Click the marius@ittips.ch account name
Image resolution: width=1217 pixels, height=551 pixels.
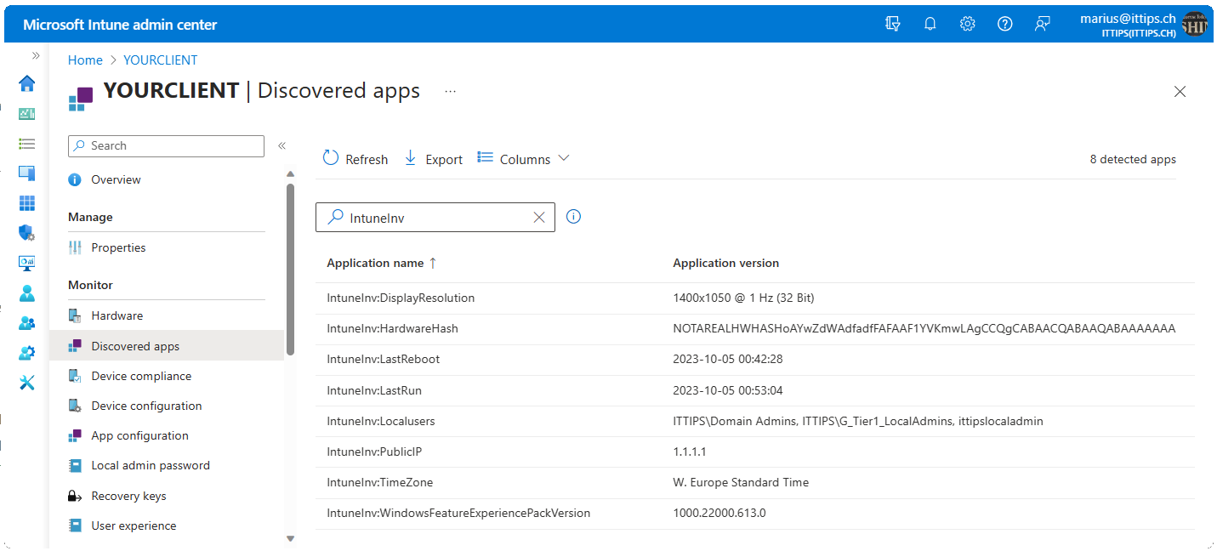1128,18
